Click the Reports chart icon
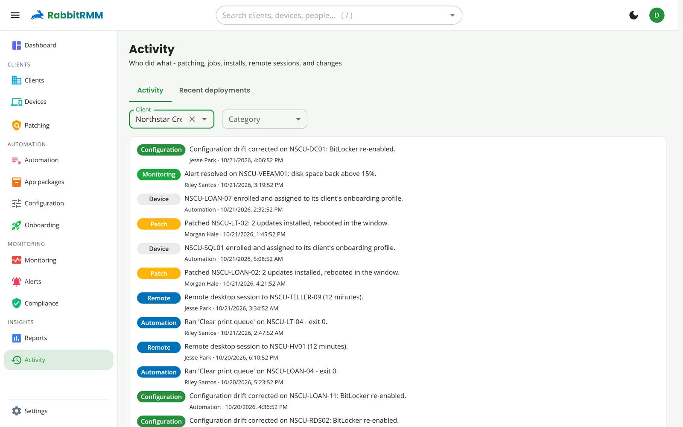Viewport: 683px width, 427px height. [x=17, y=338]
